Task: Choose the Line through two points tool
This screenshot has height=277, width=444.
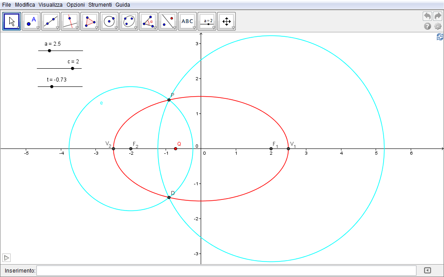Action: pos(51,21)
